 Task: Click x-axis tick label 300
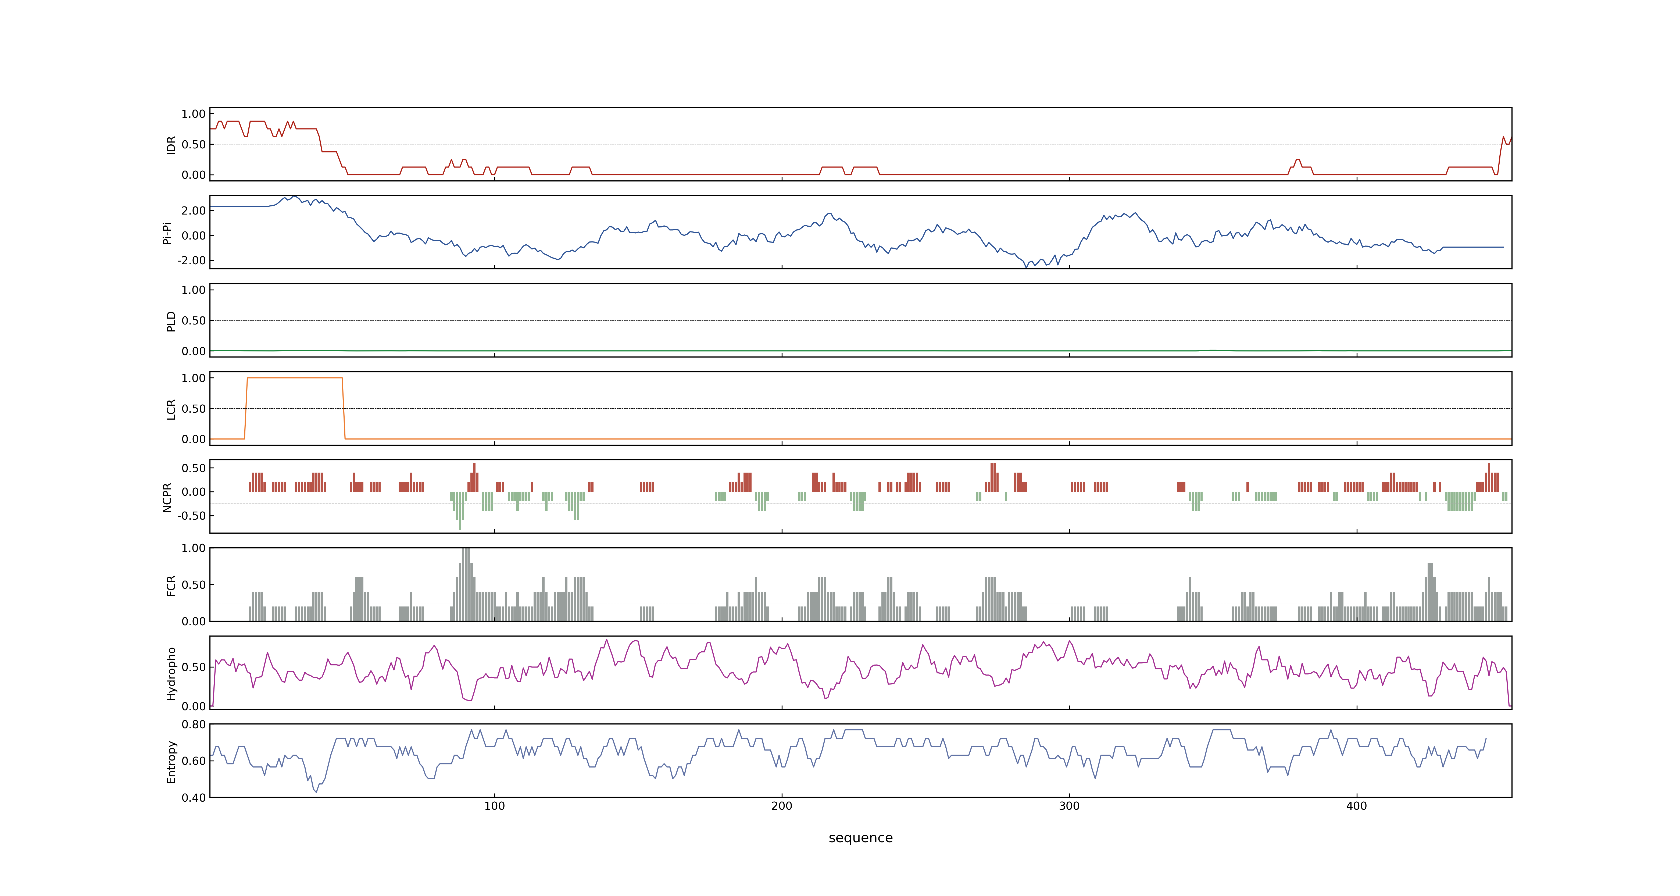[x=1069, y=806]
